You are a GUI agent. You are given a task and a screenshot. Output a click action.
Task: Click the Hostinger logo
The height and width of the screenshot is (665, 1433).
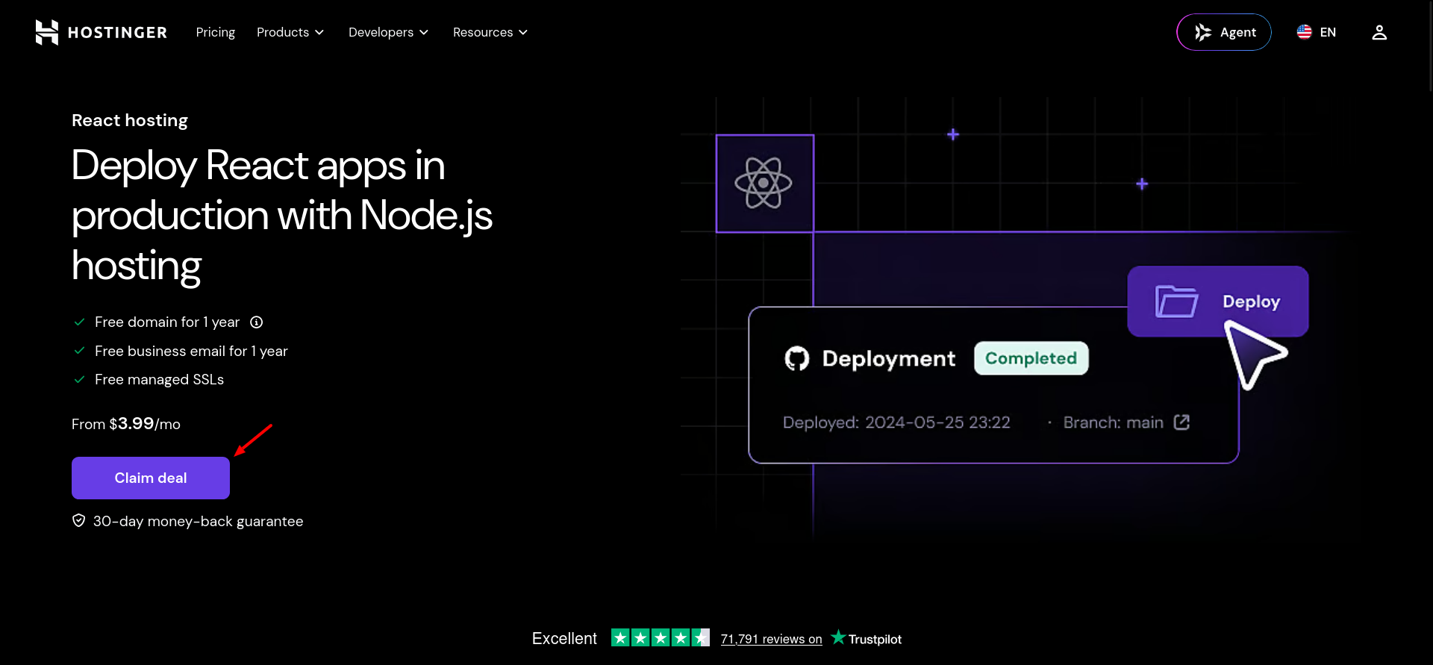coord(102,32)
